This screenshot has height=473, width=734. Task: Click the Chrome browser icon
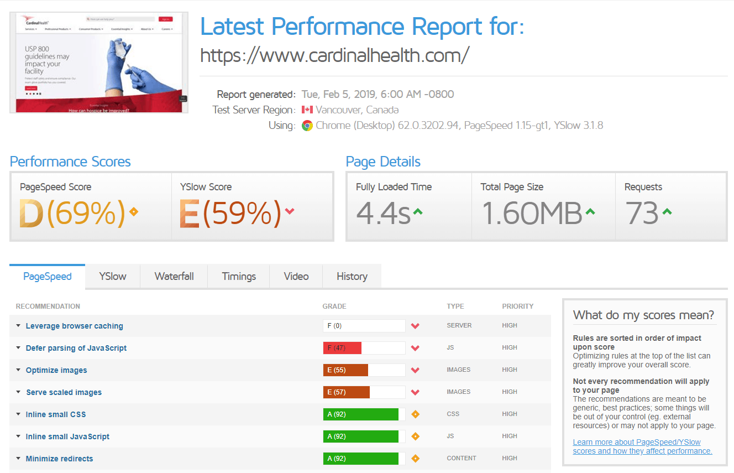[x=307, y=126]
